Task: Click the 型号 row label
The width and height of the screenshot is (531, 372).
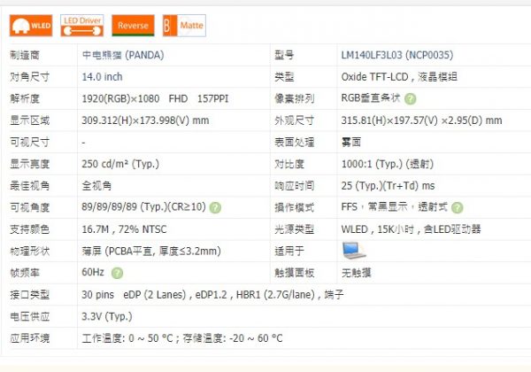Action: pyautogui.click(x=284, y=55)
